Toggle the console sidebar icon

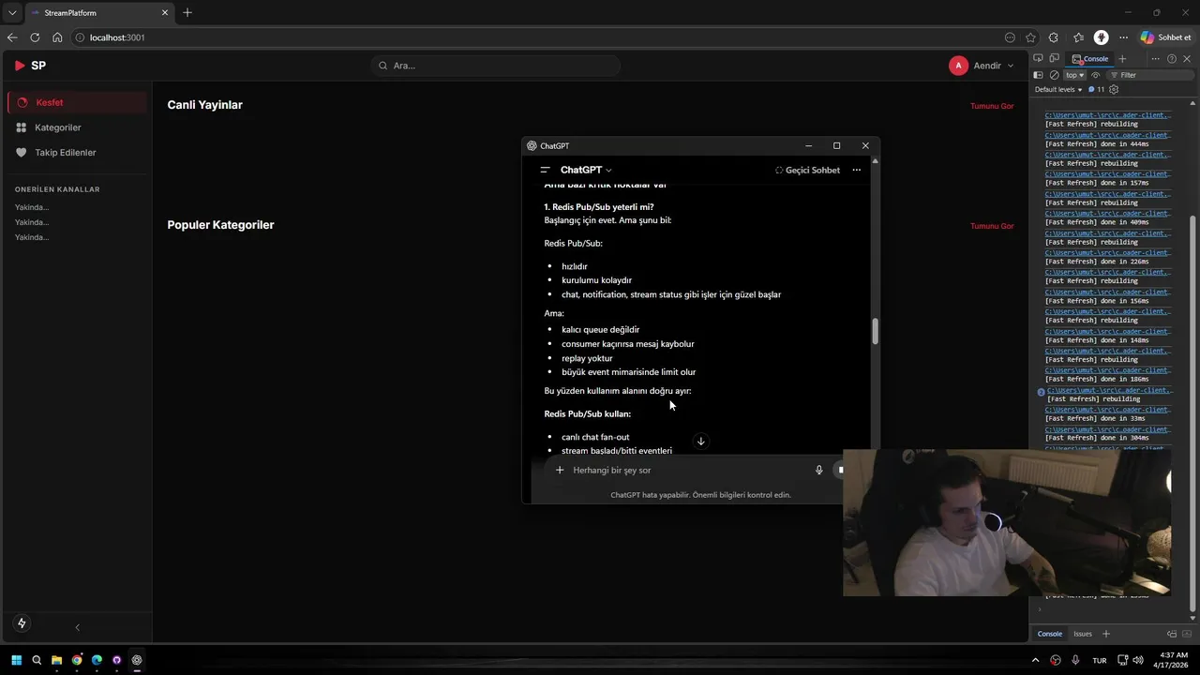(1038, 75)
